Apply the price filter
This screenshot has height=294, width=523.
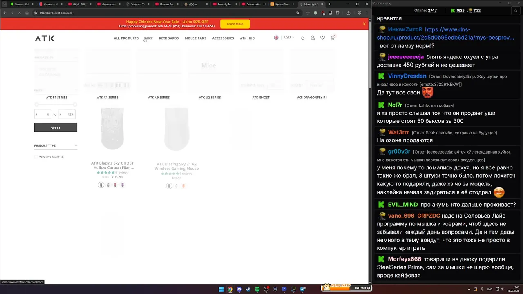click(56, 127)
